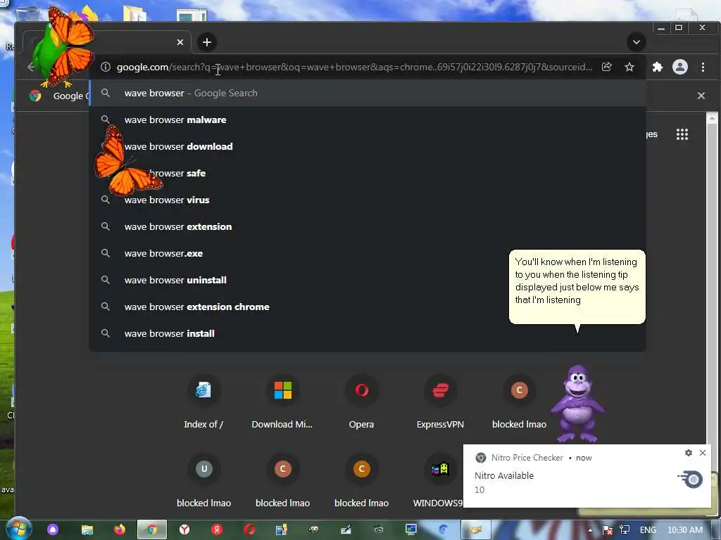Click the share page icon in address bar

coord(607,67)
